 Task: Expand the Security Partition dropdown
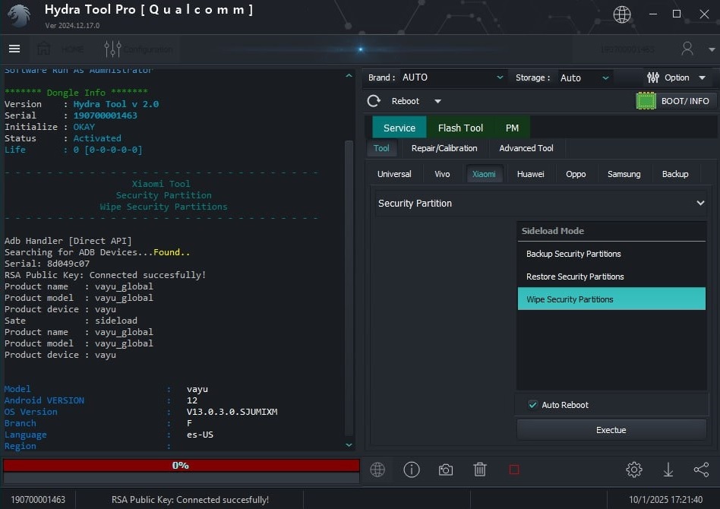pyautogui.click(x=542, y=204)
